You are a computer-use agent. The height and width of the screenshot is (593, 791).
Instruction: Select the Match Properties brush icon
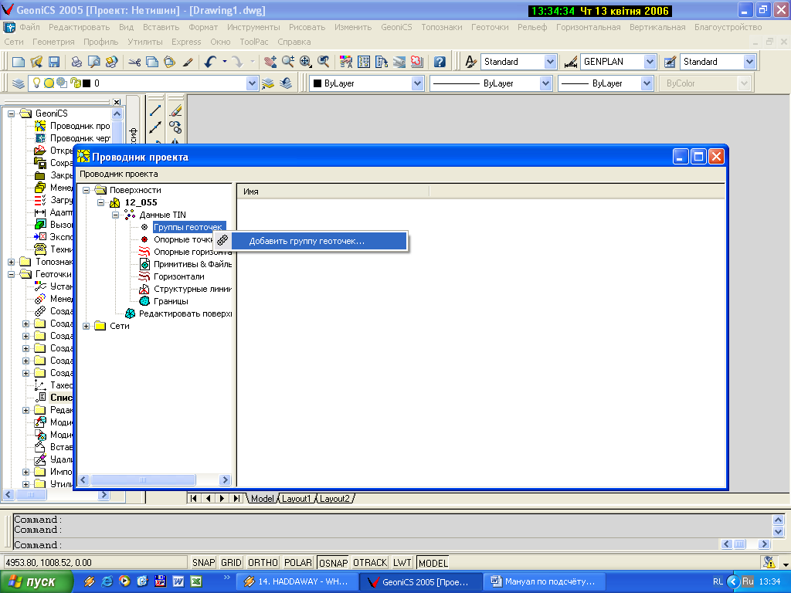188,62
